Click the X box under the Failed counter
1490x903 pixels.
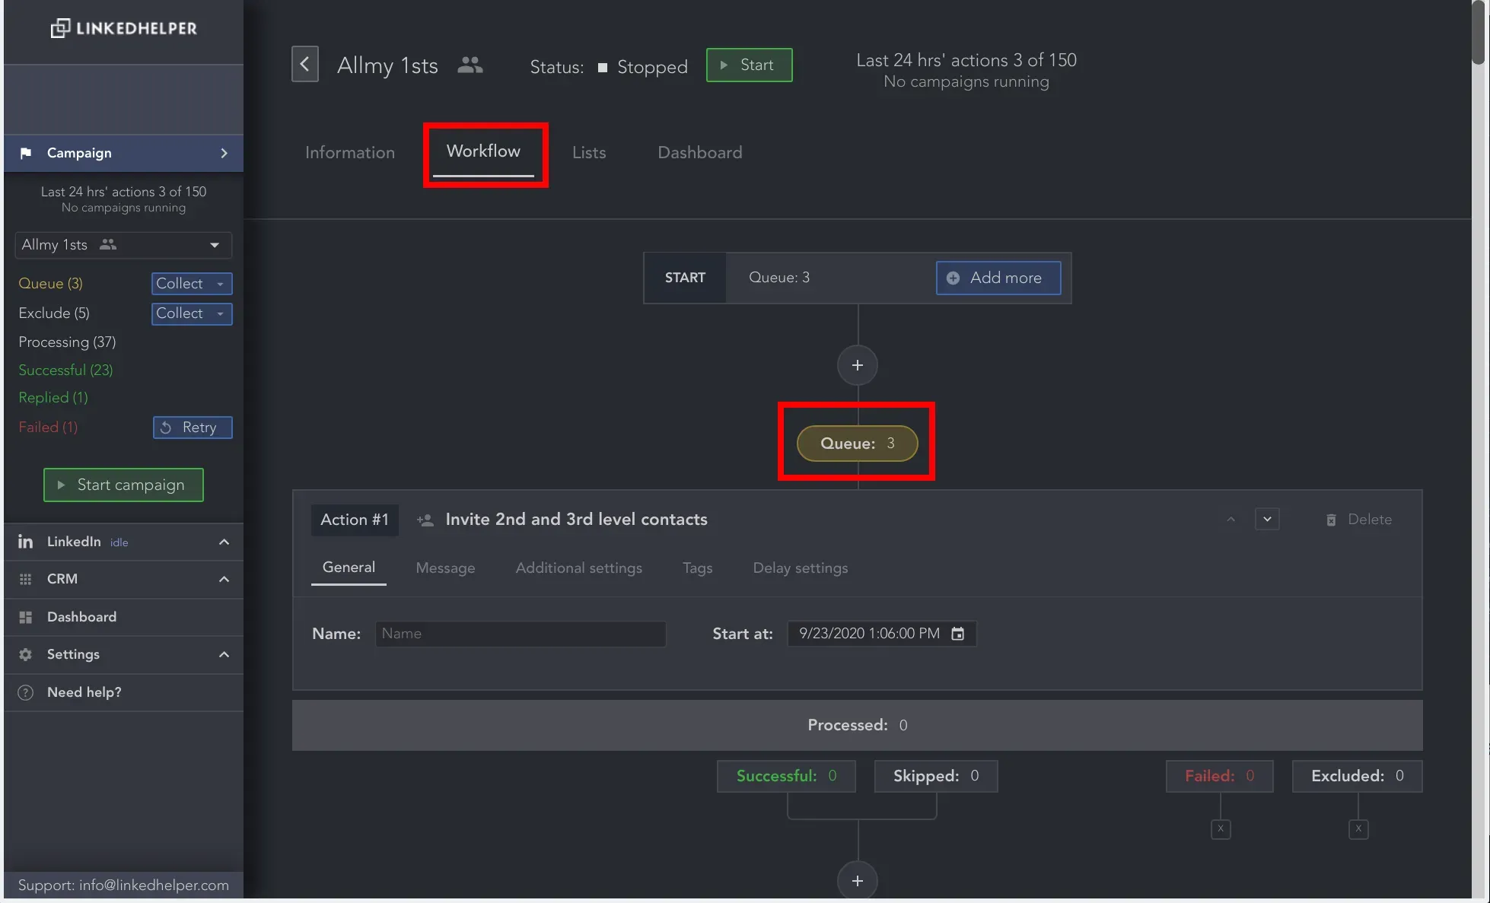click(x=1220, y=828)
